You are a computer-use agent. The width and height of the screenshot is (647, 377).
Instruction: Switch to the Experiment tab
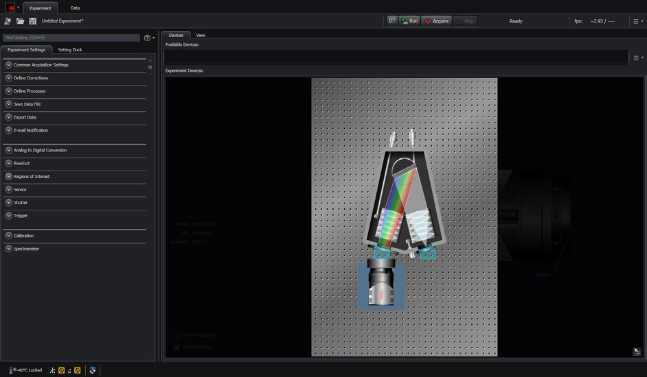point(41,8)
